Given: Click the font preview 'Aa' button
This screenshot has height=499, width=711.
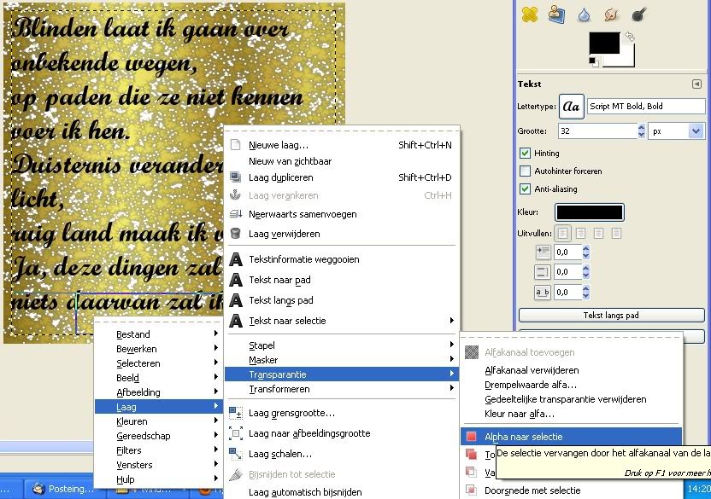Looking at the screenshot, I should [571, 107].
